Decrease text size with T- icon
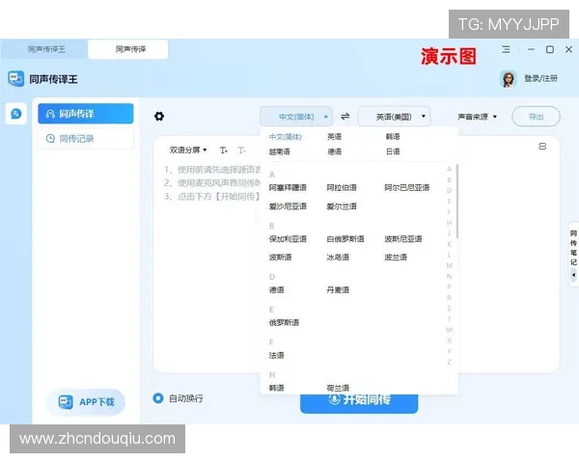579x463 pixels. (x=241, y=150)
